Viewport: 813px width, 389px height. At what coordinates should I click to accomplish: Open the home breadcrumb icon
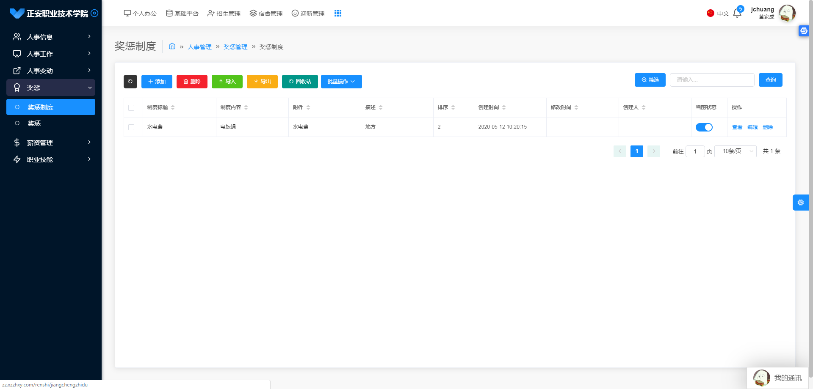click(x=172, y=47)
